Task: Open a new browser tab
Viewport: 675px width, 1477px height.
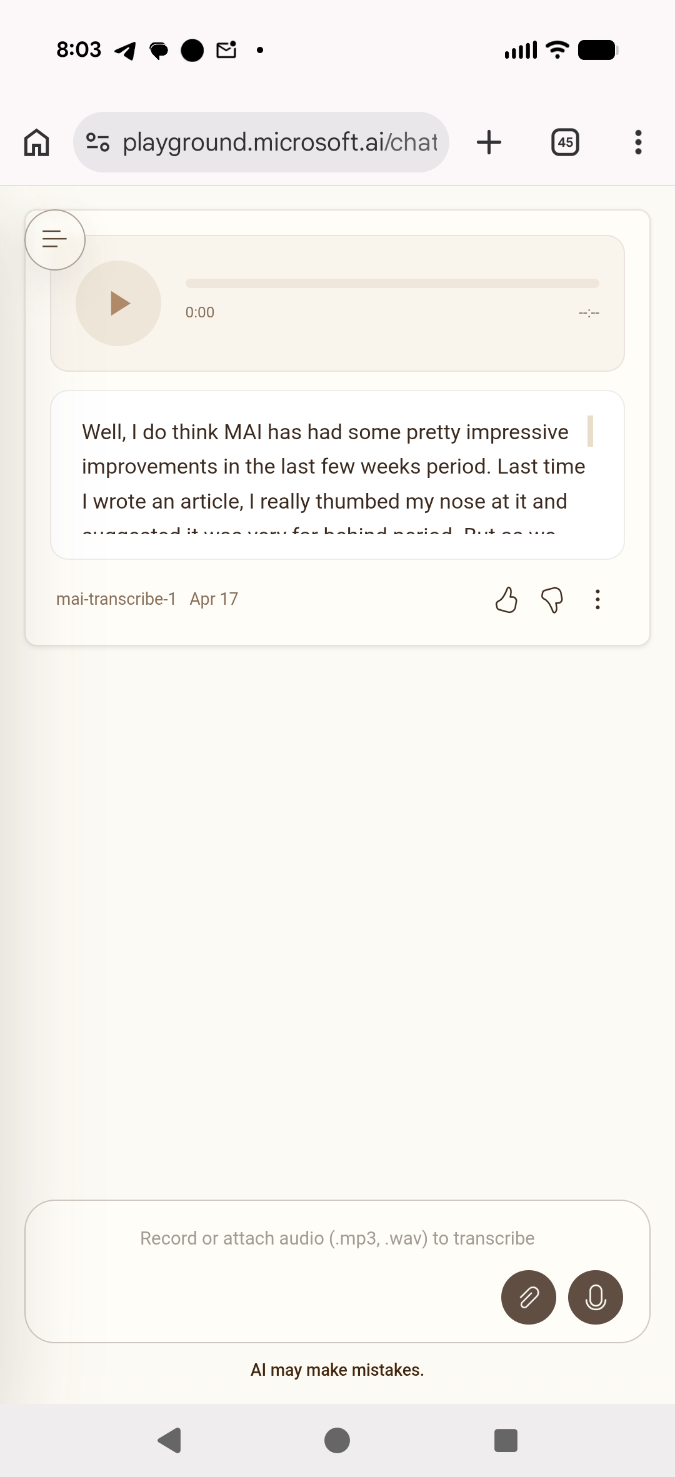Action: pyautogui.click(x=489, y=142)
